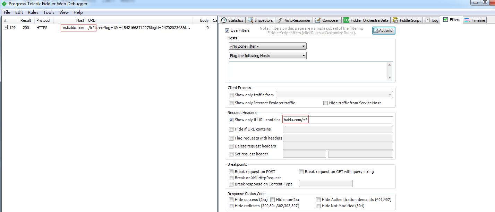495x212 pixels.
Task: Sort sessions by Host column header
Action: pyautogui.click(x=70, y=20)
